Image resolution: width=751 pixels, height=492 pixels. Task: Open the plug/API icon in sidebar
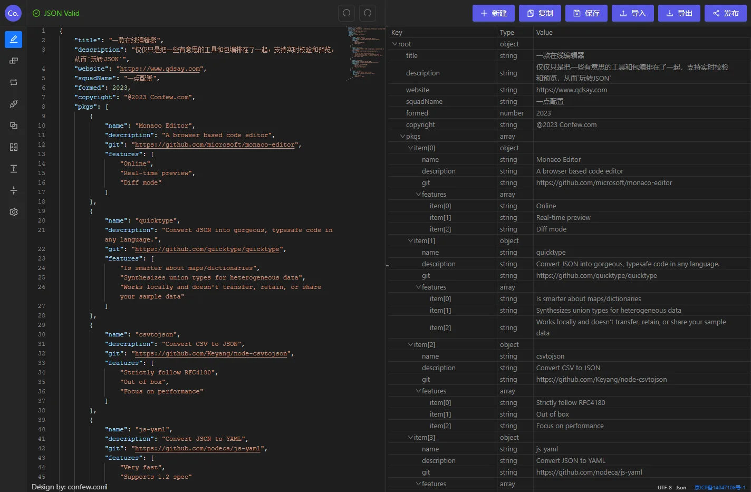(14, 104)
